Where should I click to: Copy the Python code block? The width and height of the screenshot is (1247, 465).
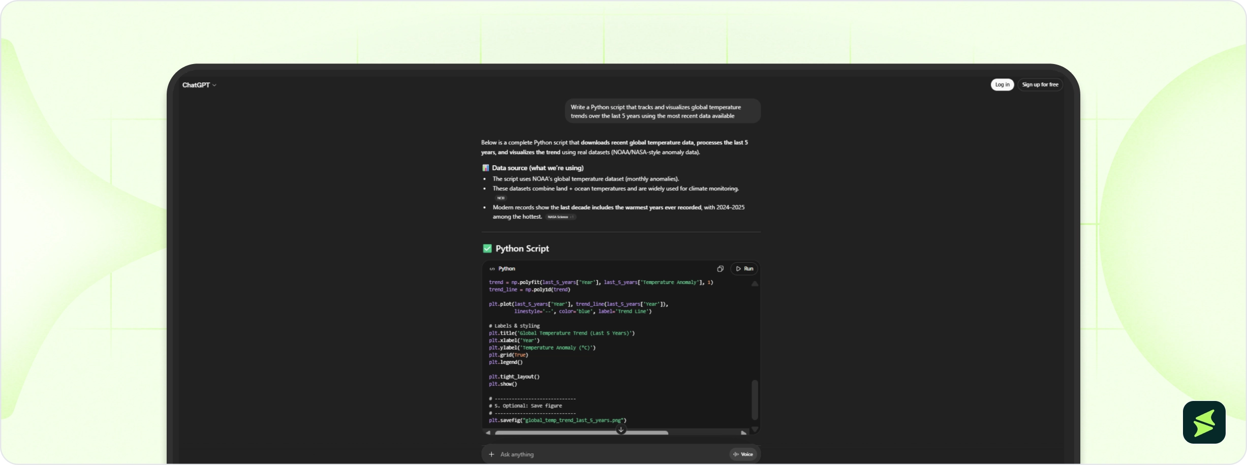(x=720, y=269)
